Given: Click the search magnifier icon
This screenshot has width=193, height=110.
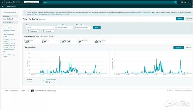Looking at the screenshot, I should click(175, 2).
